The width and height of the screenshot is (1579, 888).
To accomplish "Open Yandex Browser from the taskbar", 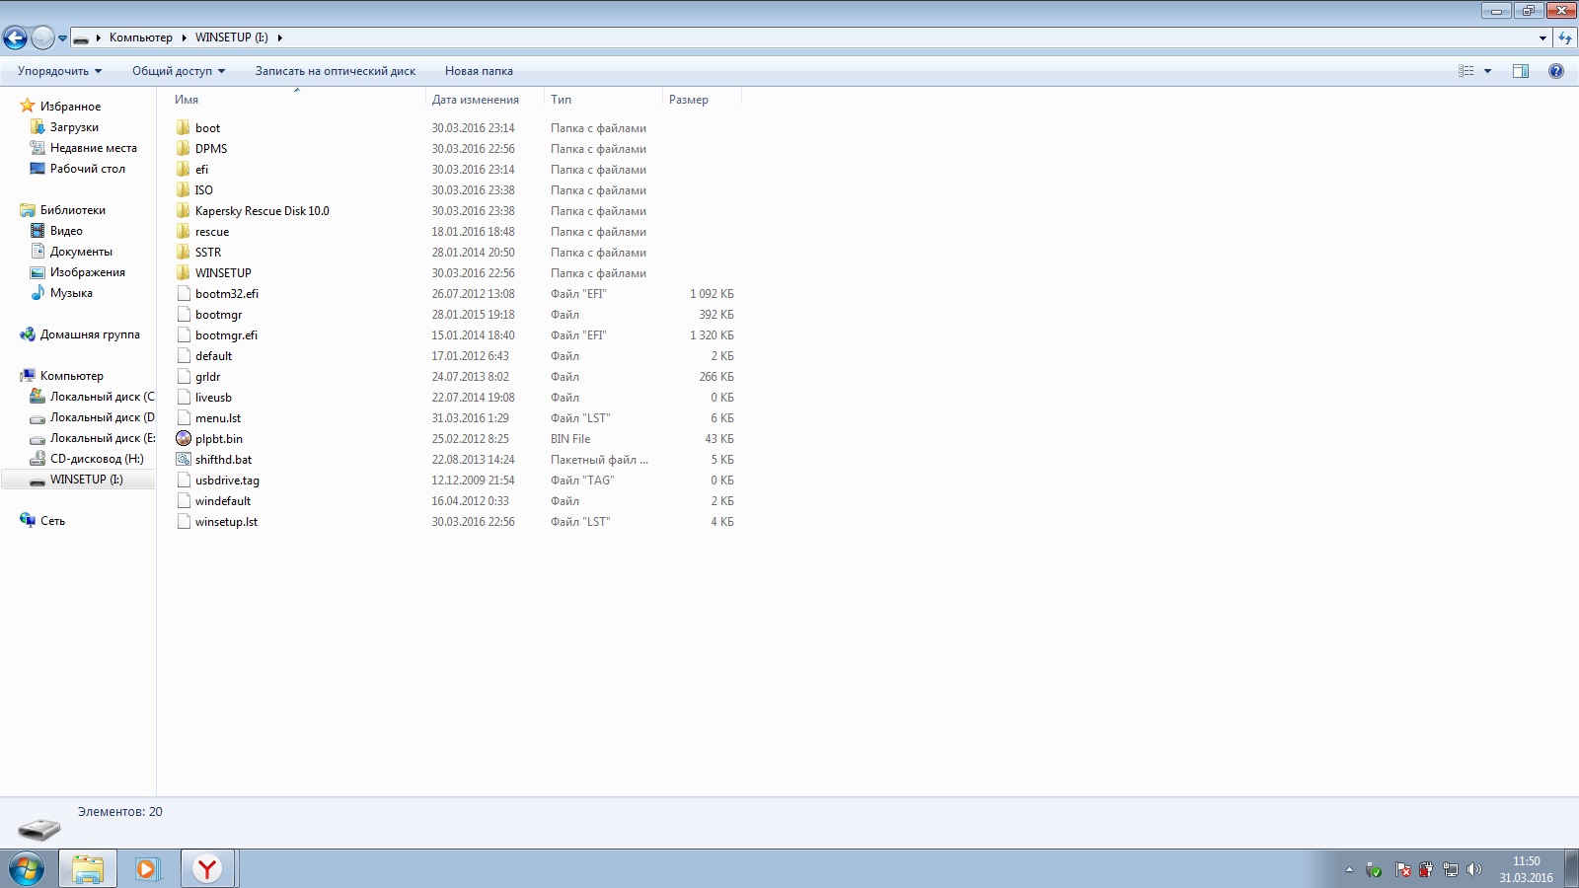I will (x=207, y=868).
